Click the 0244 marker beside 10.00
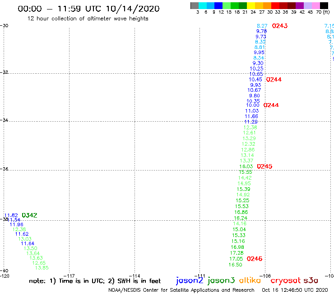The image size is (334, 294). 271,105
